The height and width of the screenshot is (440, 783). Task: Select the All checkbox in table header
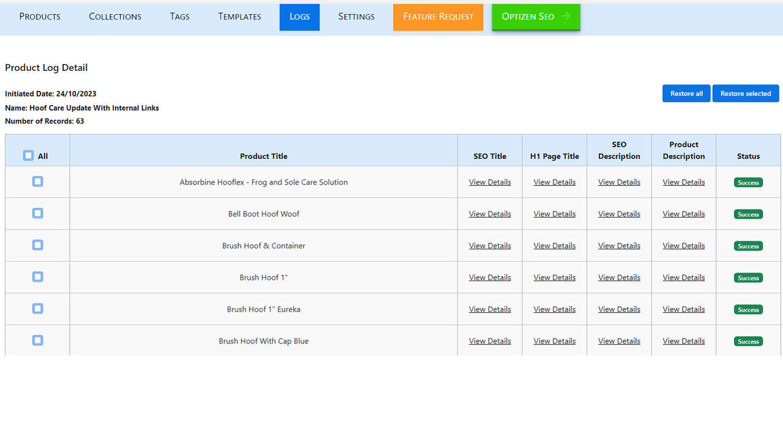pos(28,155)
